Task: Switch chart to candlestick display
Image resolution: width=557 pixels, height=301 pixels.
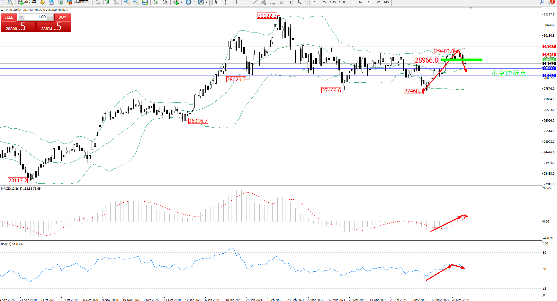Action: pos(107,2)
